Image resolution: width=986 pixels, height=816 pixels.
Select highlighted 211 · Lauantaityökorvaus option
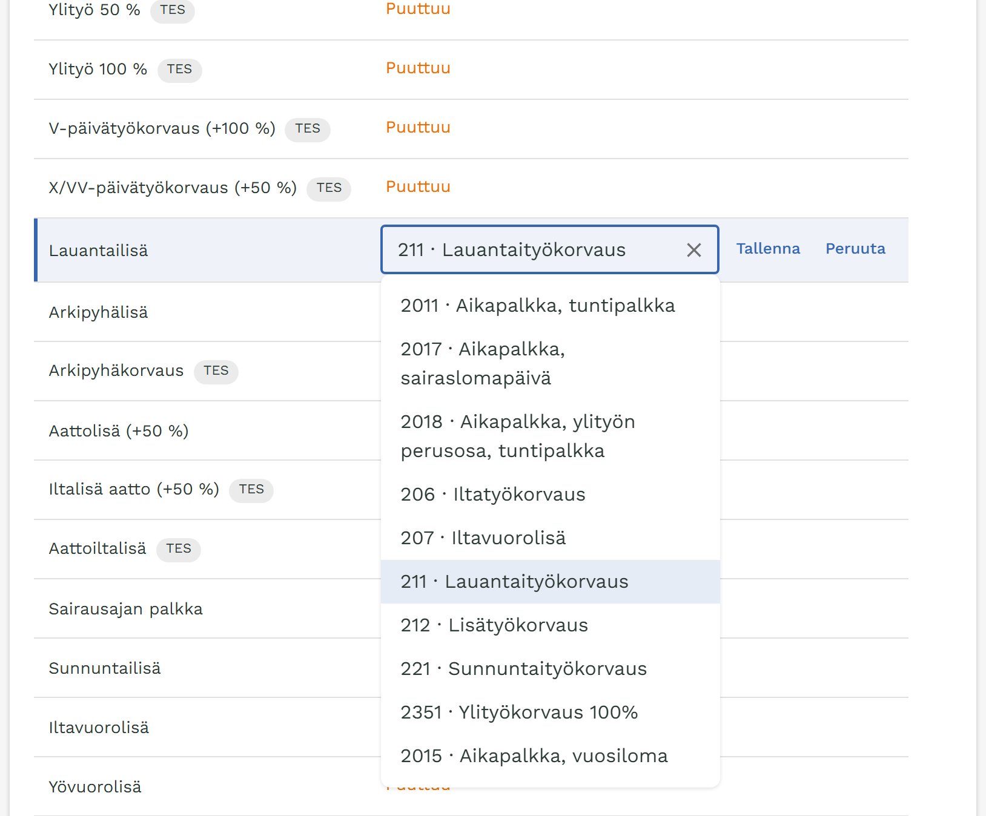coord(550,582)
